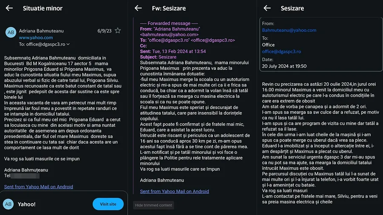Screen dimensions: 383x215
Task: Go back from the Fw: Sesizare email
Action: [x=138, y=8]
